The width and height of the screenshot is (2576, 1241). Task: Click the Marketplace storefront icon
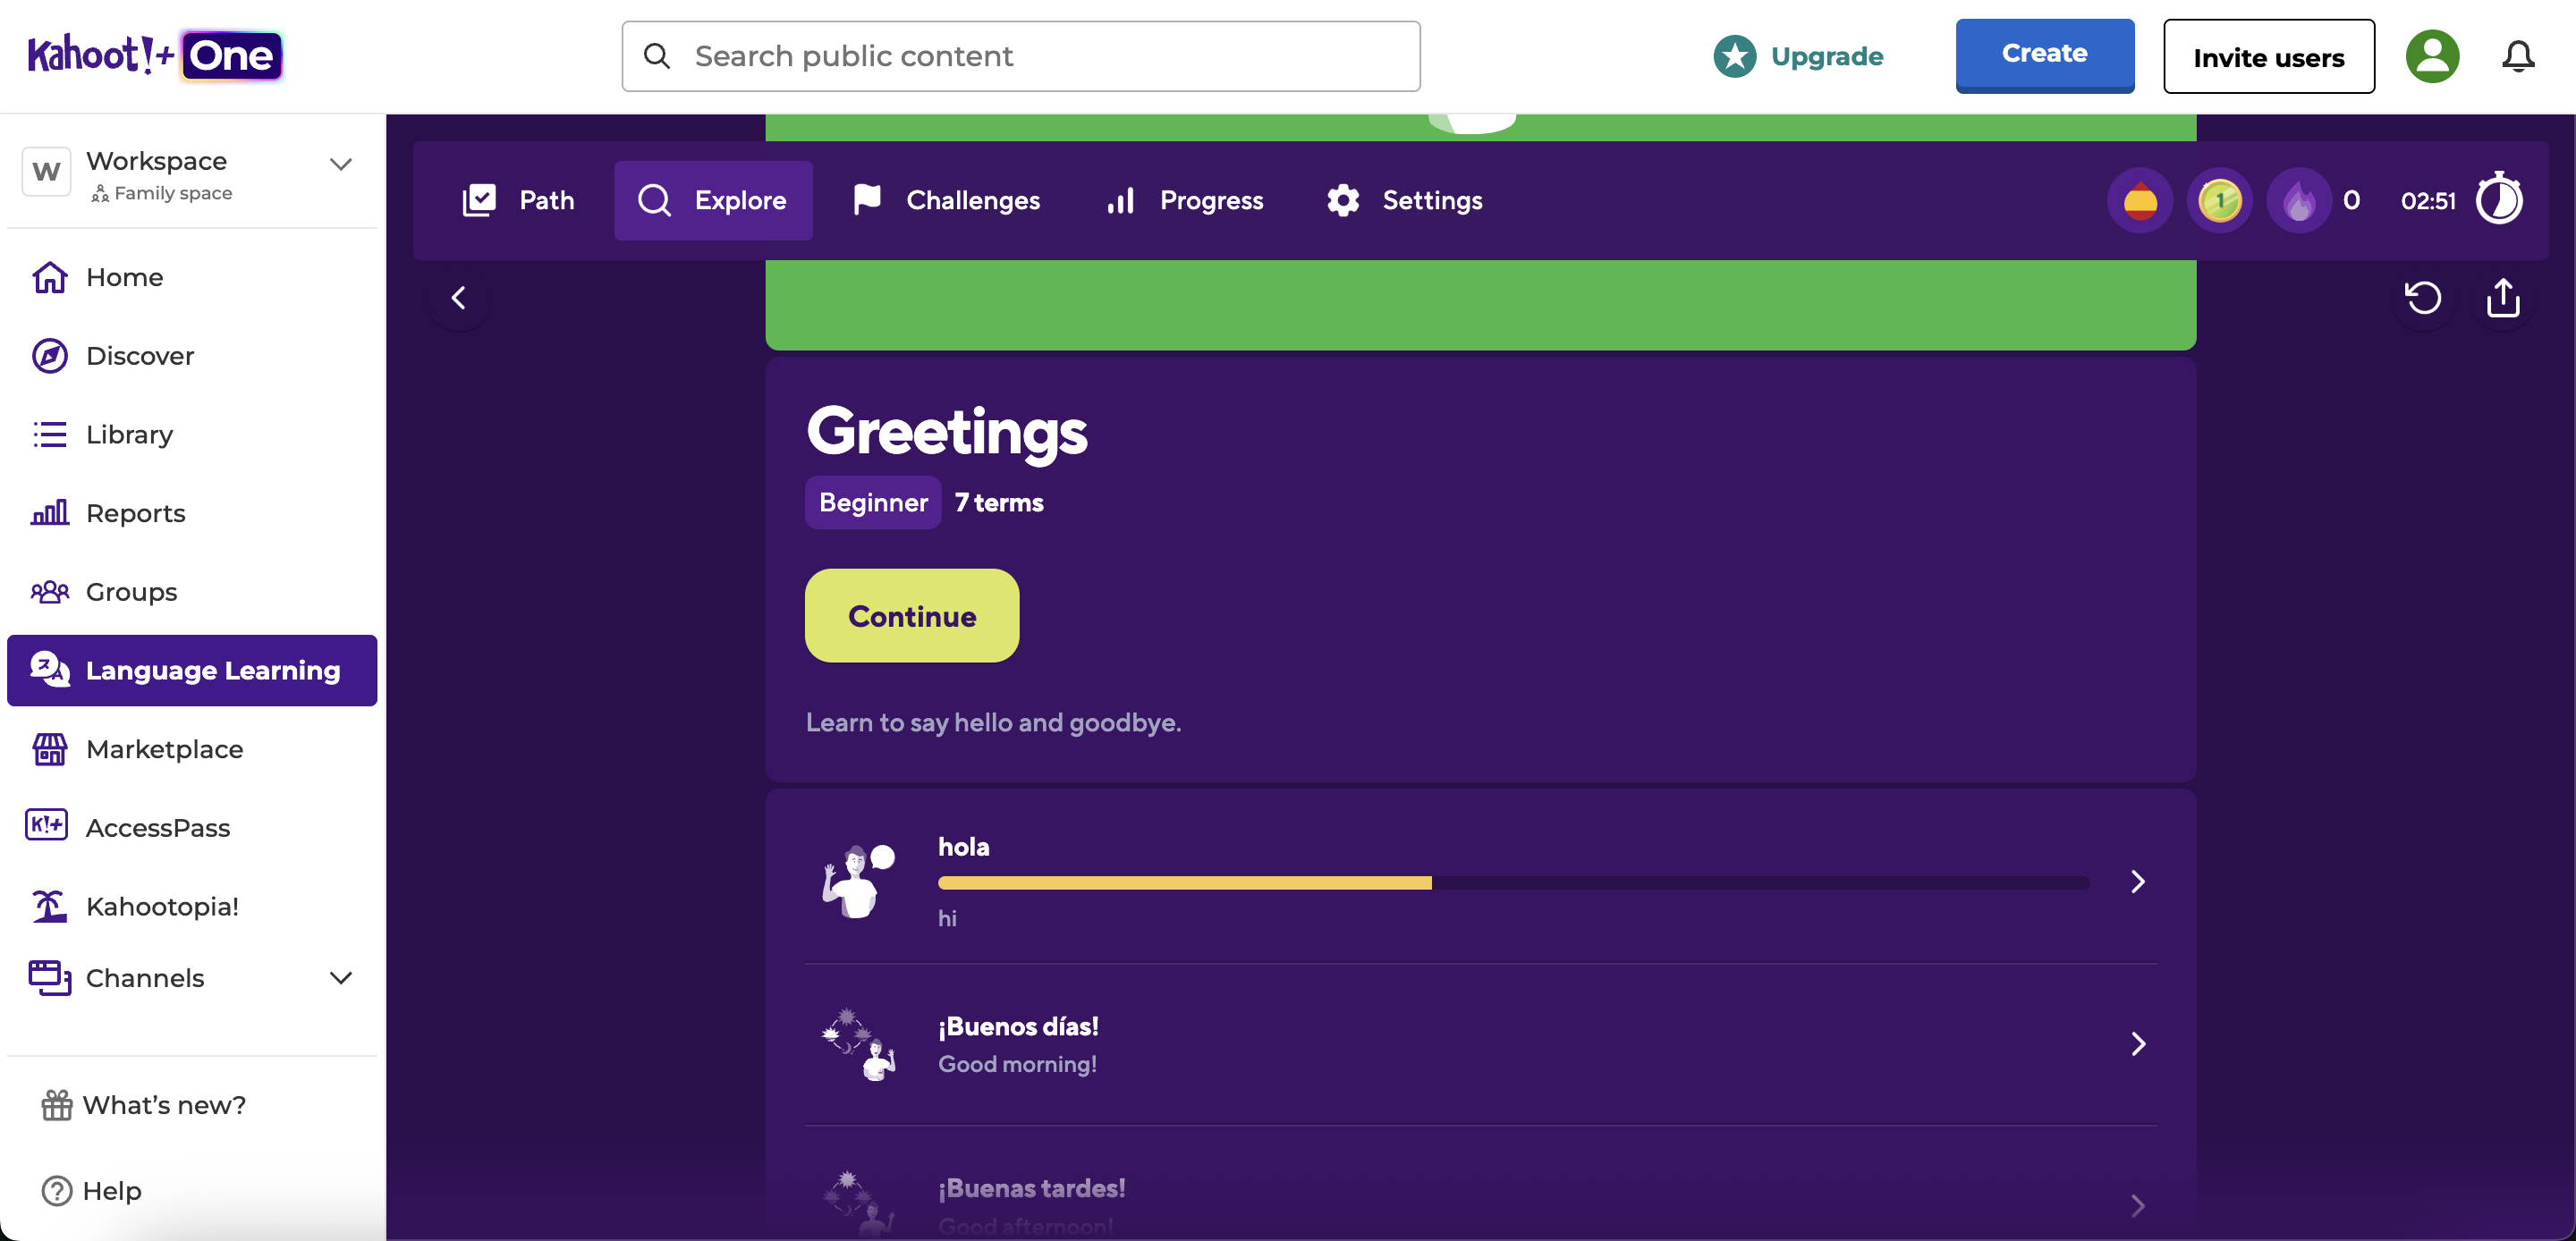click(x=50, y=749)
